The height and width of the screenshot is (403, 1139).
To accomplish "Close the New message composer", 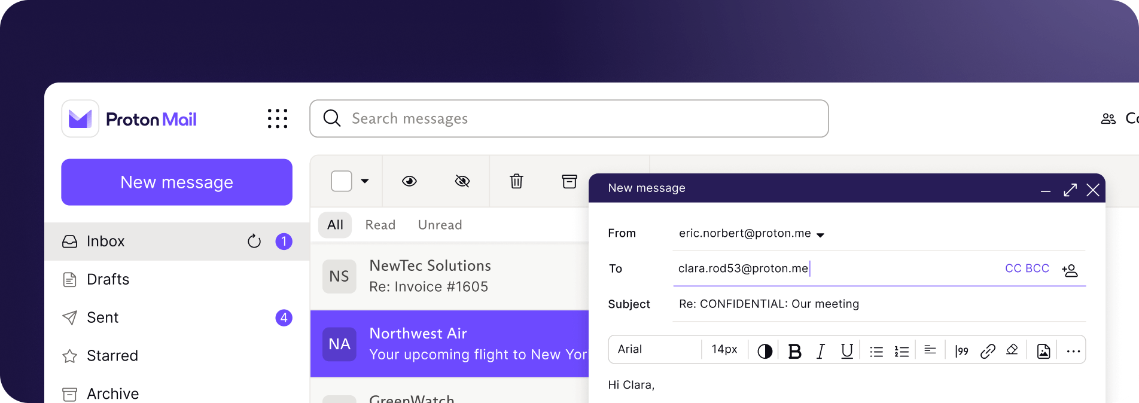I will click(1093, 190).
